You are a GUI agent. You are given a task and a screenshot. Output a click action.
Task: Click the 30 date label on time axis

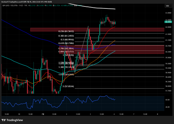point(19,114)
